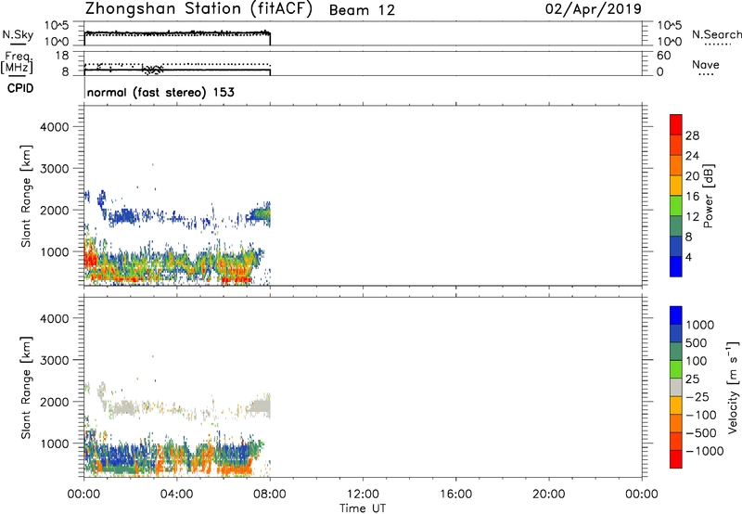Click the '28' value on Power scale
Image resolution: width=742 pixels, height=514 pixels.
692,135
